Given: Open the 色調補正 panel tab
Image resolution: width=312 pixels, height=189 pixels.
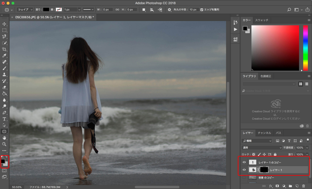Looking at the screenshot, I should pyautogui.click(x=266, y=76).
